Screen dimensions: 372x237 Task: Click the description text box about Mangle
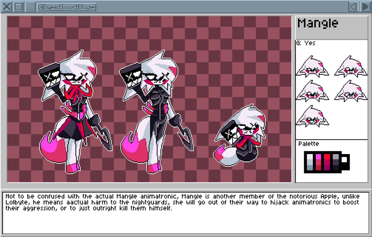[186, 213]
